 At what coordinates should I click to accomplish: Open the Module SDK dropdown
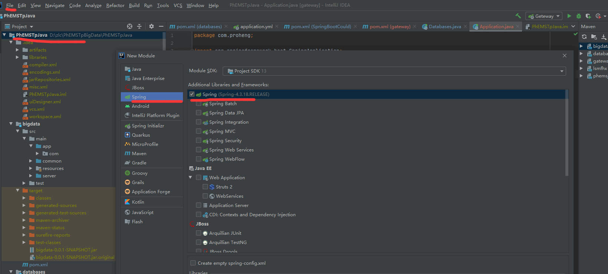[x=394, y=71]
